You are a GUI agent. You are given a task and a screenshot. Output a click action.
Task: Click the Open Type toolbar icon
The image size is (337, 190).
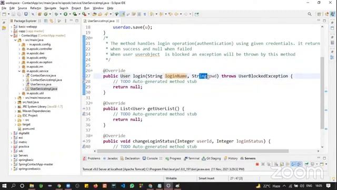[x=94, y=14]
